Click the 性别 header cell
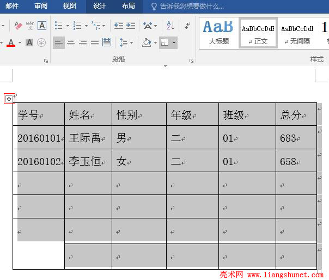Viewport: 329px width, 280px height. pos(139,114)
